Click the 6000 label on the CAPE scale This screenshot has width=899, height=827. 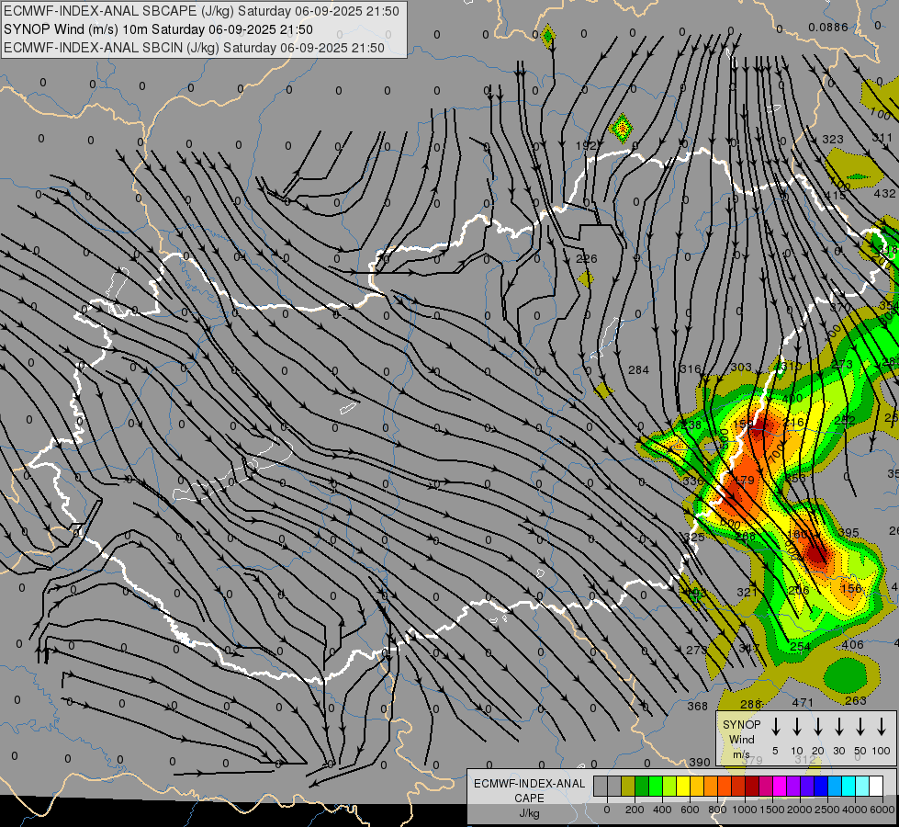pyautogui.click(x=882, y=810)
